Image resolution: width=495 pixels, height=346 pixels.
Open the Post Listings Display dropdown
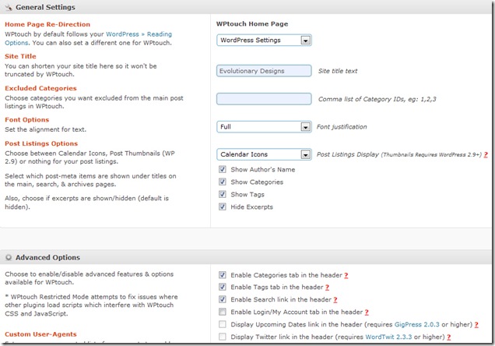click(264, 154)
